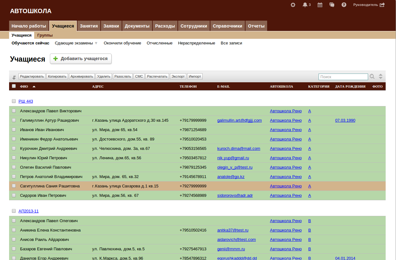Open settings gear icon in header
This screenshot has width=396, height=260.
293,5
